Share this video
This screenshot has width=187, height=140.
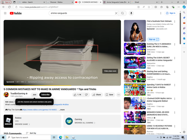(97, 95)
